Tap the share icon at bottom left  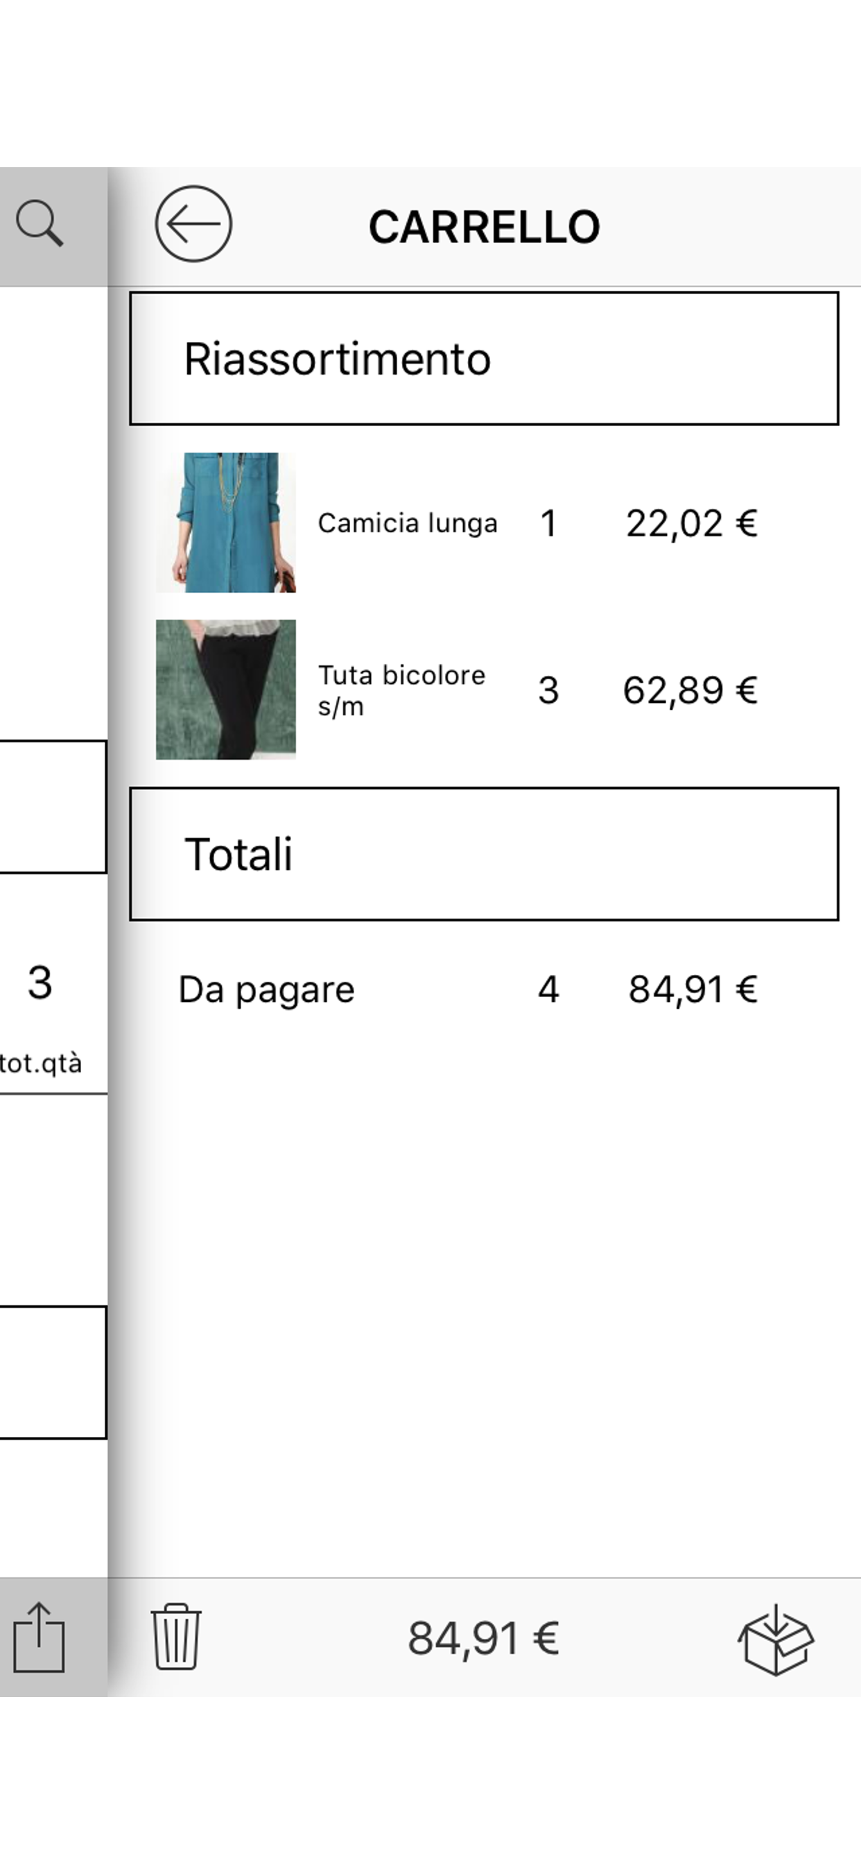pos(39,1637)
